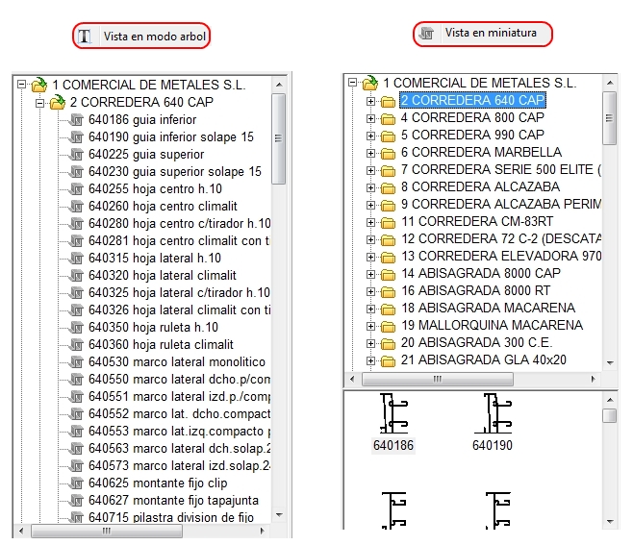Screen dimensions: 633x545
Task: Click thumbnail pane scroll down arrow
Action: point(610,522)
